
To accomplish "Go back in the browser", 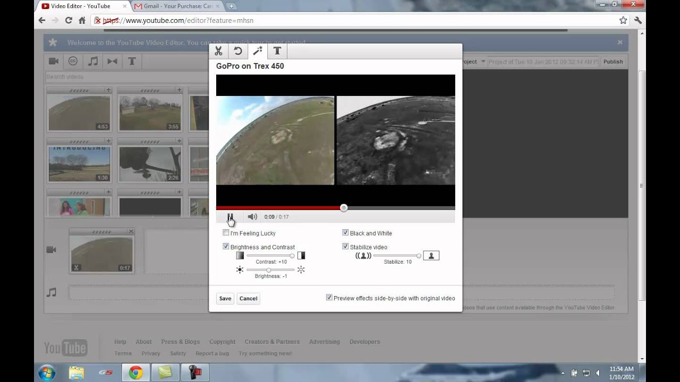I will pyautogui.click(x=42, y=20).
